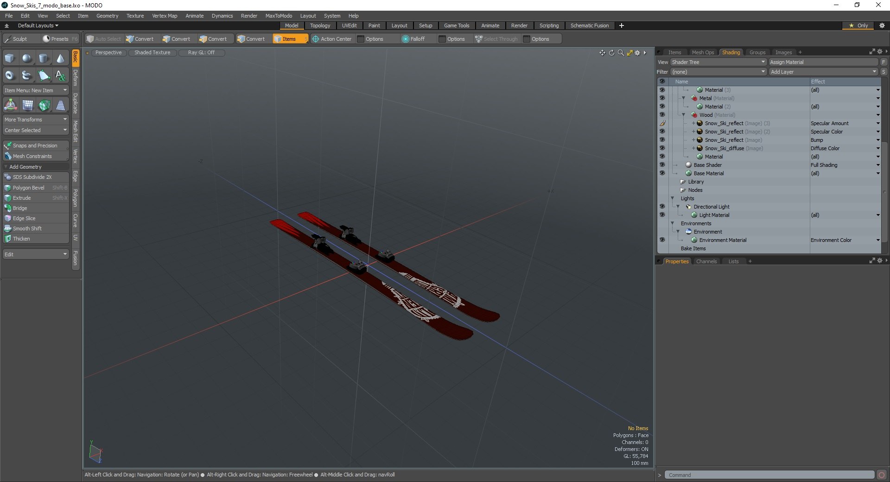Open Effect dropdown for Environment Color

[x=877, y=240]
